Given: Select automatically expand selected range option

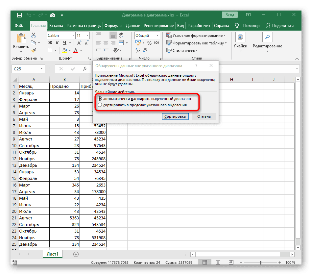Looking at the screenshot, I should click(100, 98).
